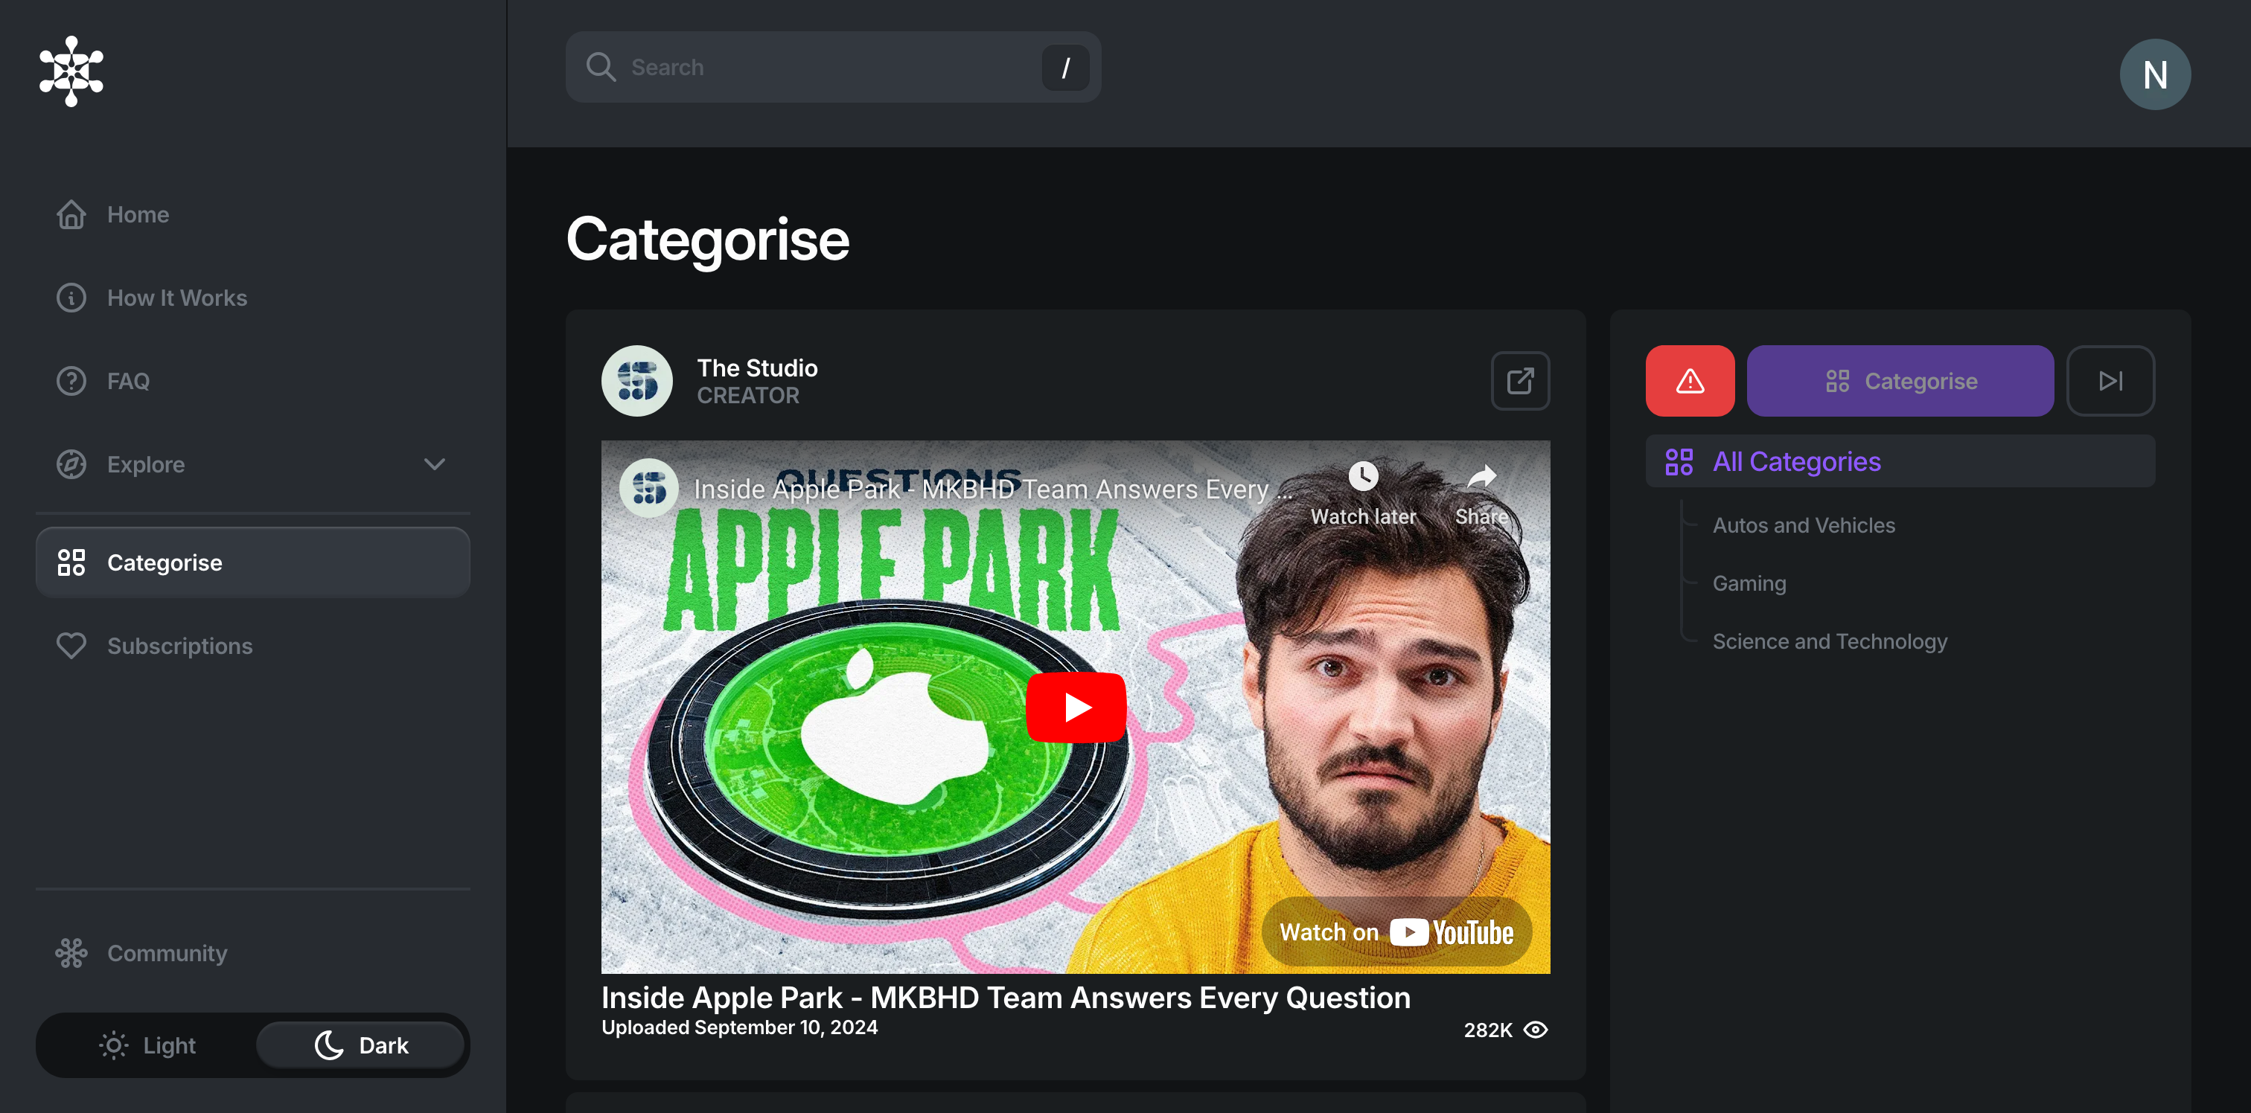Click the Explore compass icon in the sidebar

click(71, 464)
